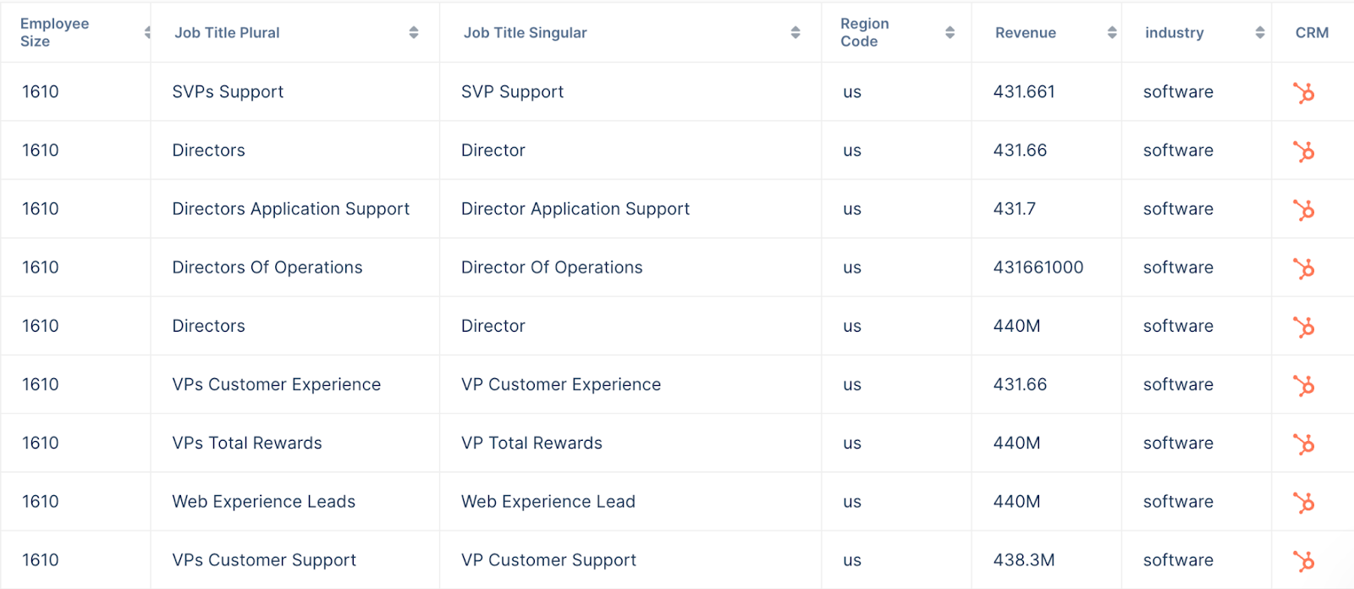
Task: Click Revenue column sort arrows
Action: [x=1112, y=32]
